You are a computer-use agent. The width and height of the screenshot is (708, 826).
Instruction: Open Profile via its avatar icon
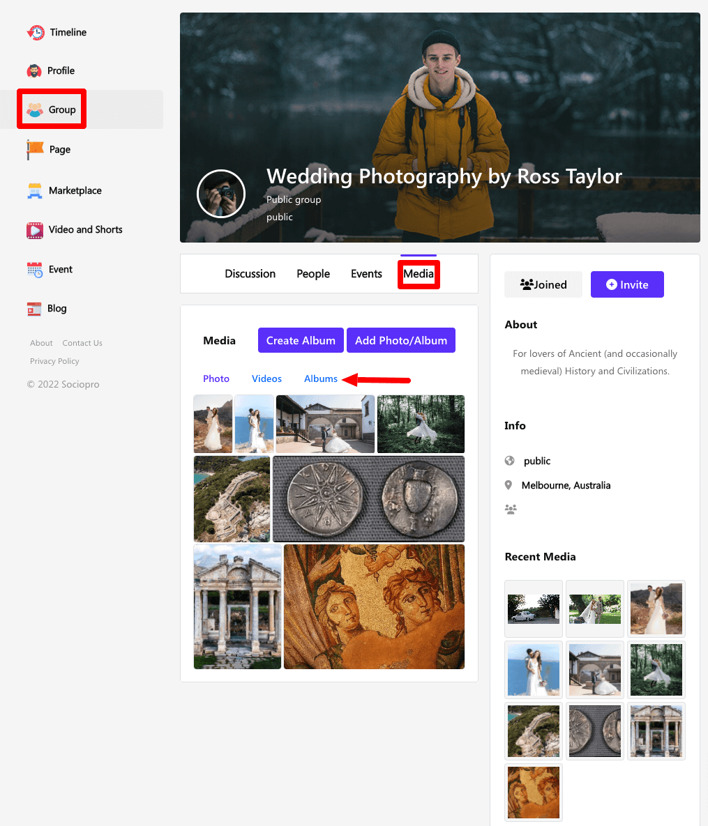(34, 71)
